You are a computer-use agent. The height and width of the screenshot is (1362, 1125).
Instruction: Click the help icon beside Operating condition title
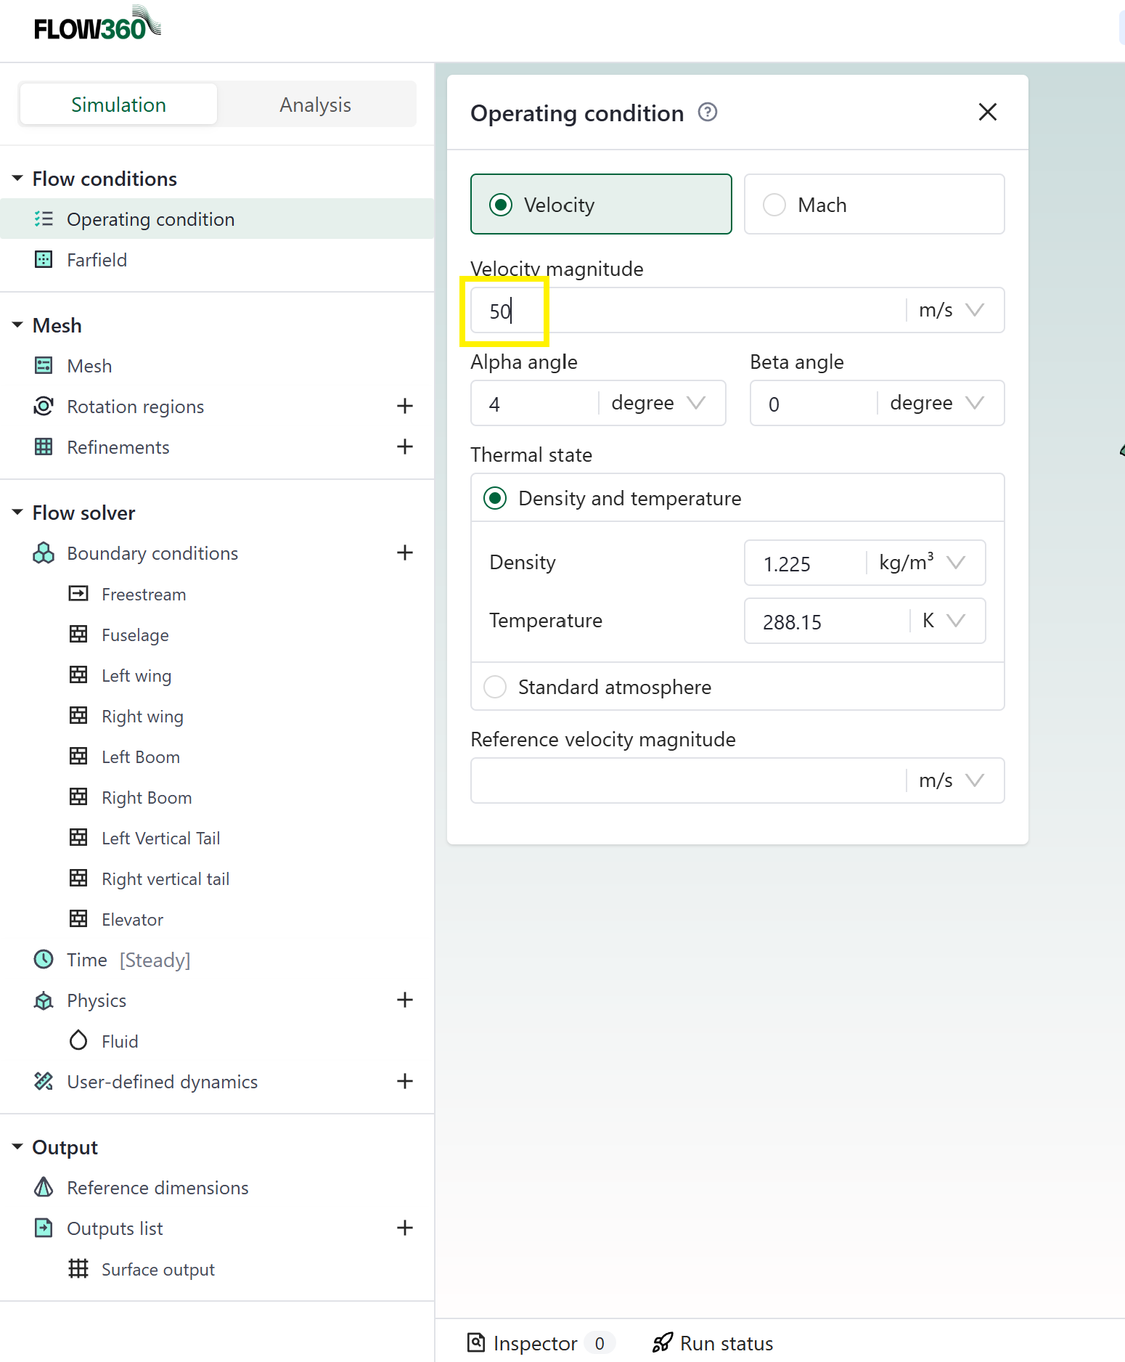707,113
